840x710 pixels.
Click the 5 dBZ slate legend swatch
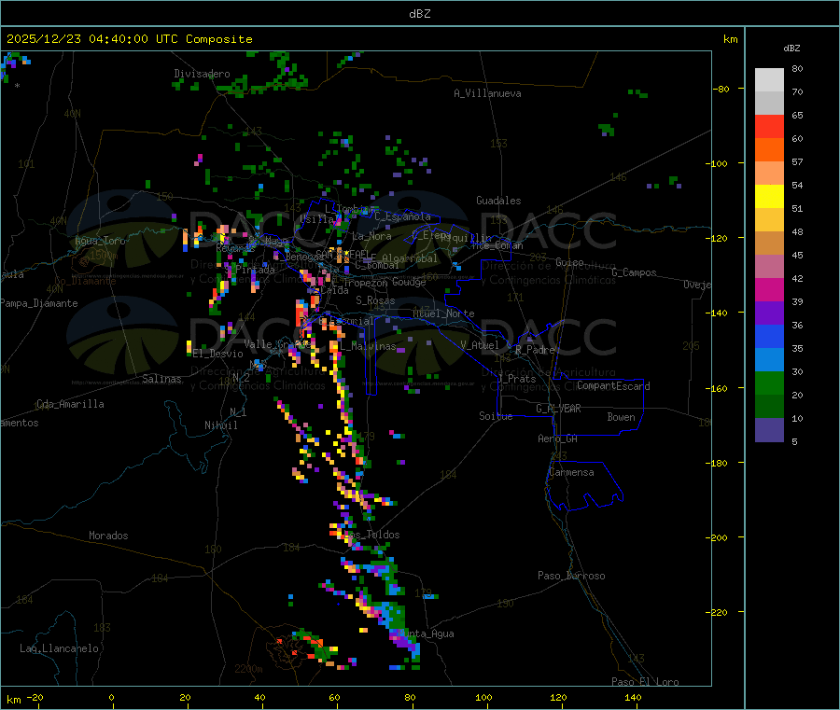click(769, 430)
